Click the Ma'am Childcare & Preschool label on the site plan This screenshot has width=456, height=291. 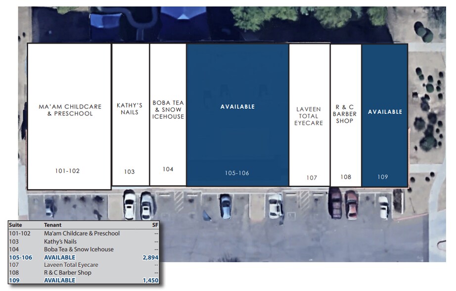(x=70, y=110)
